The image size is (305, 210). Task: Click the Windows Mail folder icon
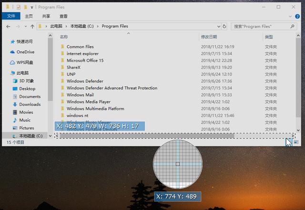pos(62,95)
